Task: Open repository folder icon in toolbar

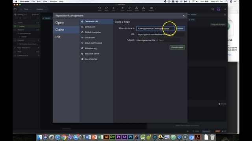Action: [x=15, y=9]
